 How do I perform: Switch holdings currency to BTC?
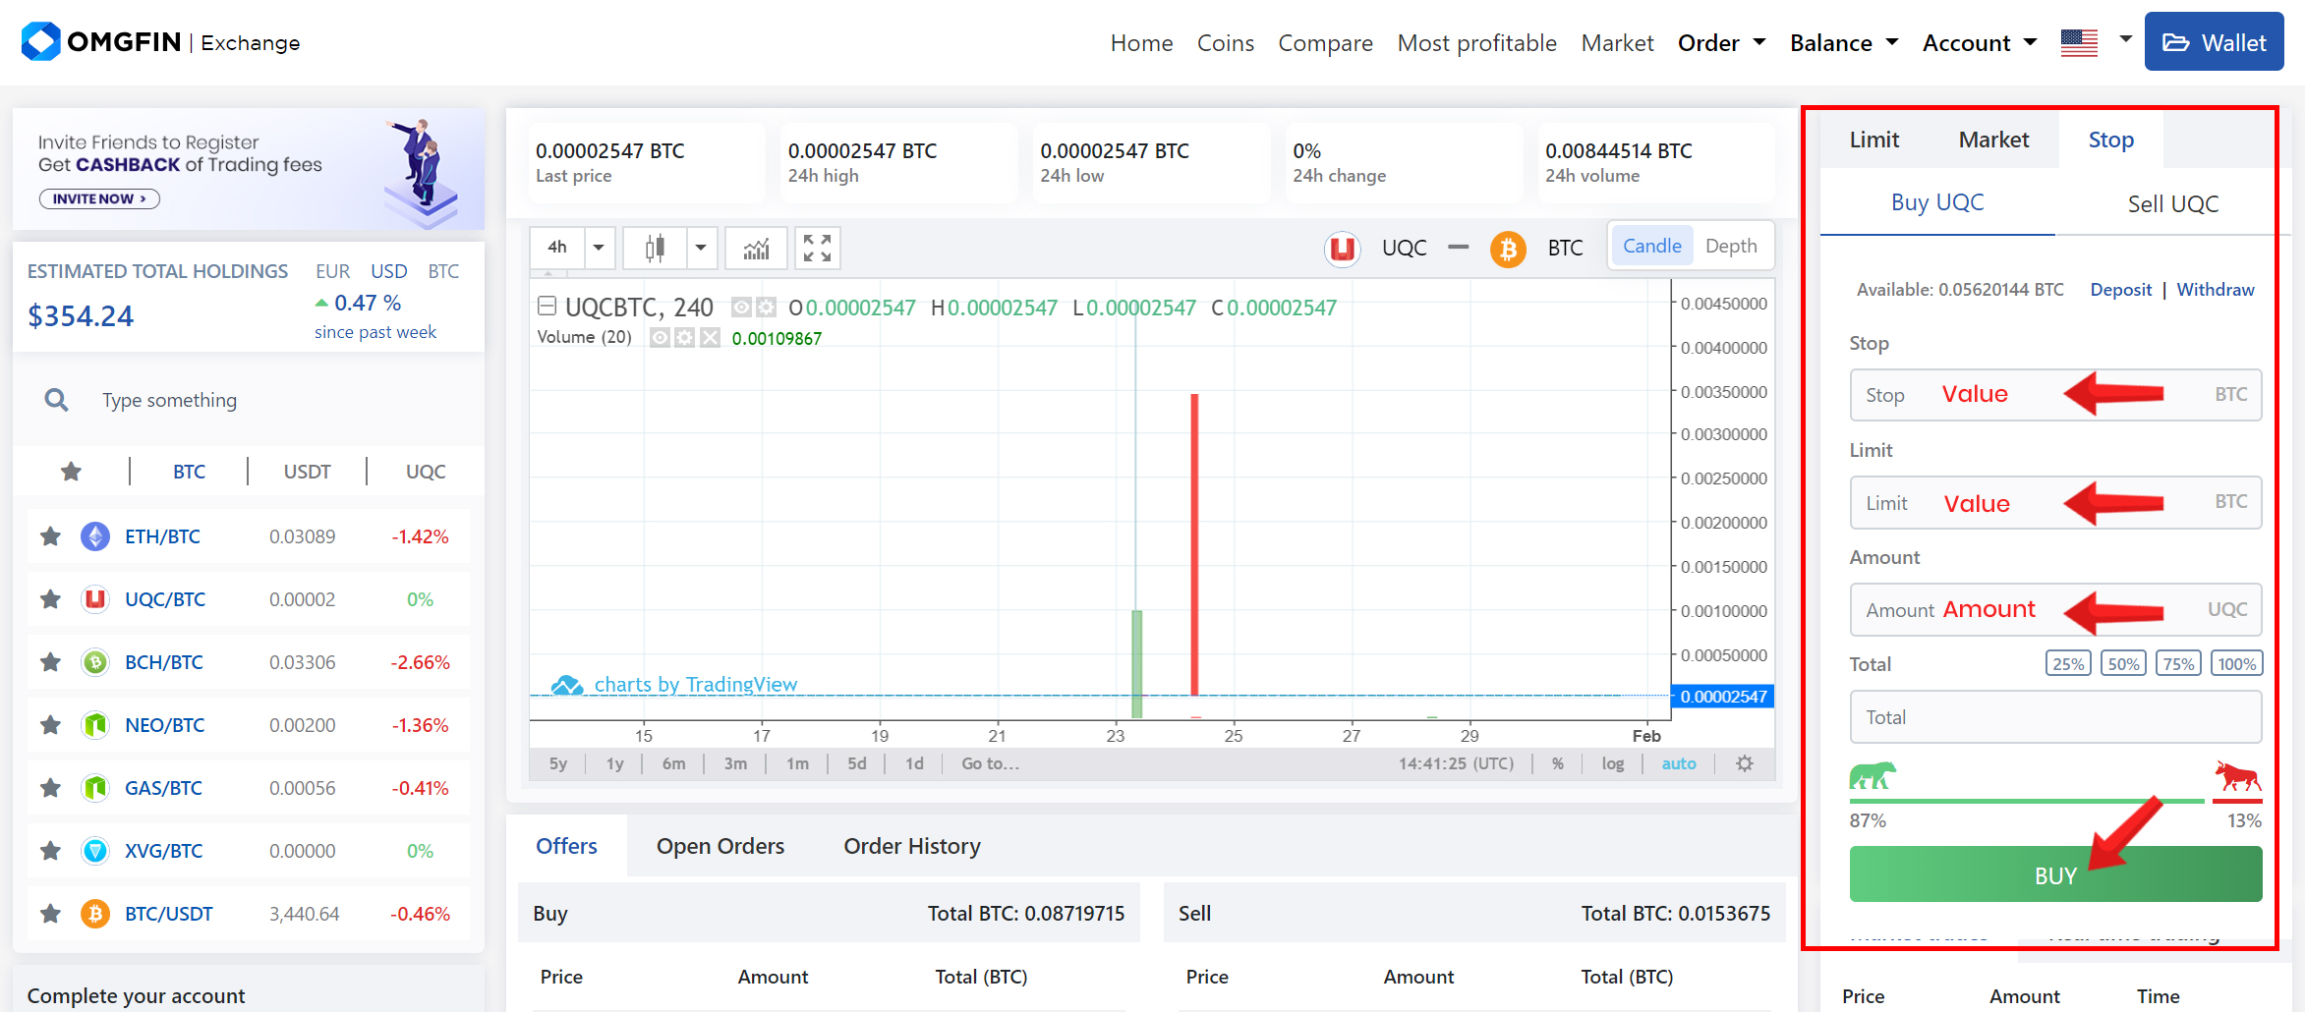443,271
